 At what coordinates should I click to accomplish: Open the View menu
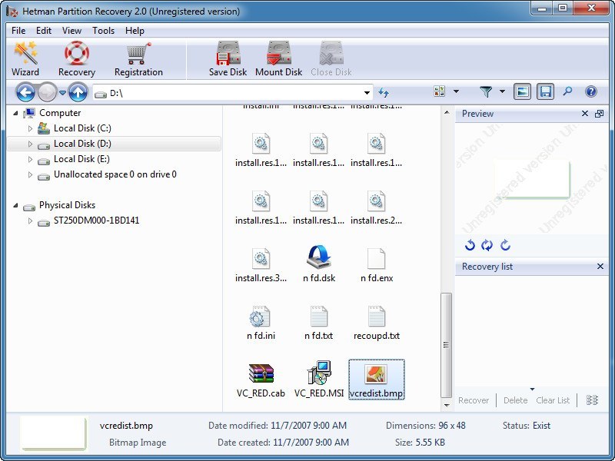coord(71,31)
